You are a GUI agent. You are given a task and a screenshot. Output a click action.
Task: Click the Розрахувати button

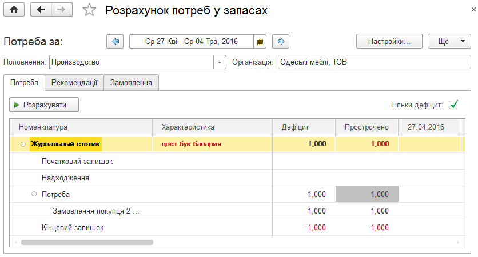coord(44,105)
